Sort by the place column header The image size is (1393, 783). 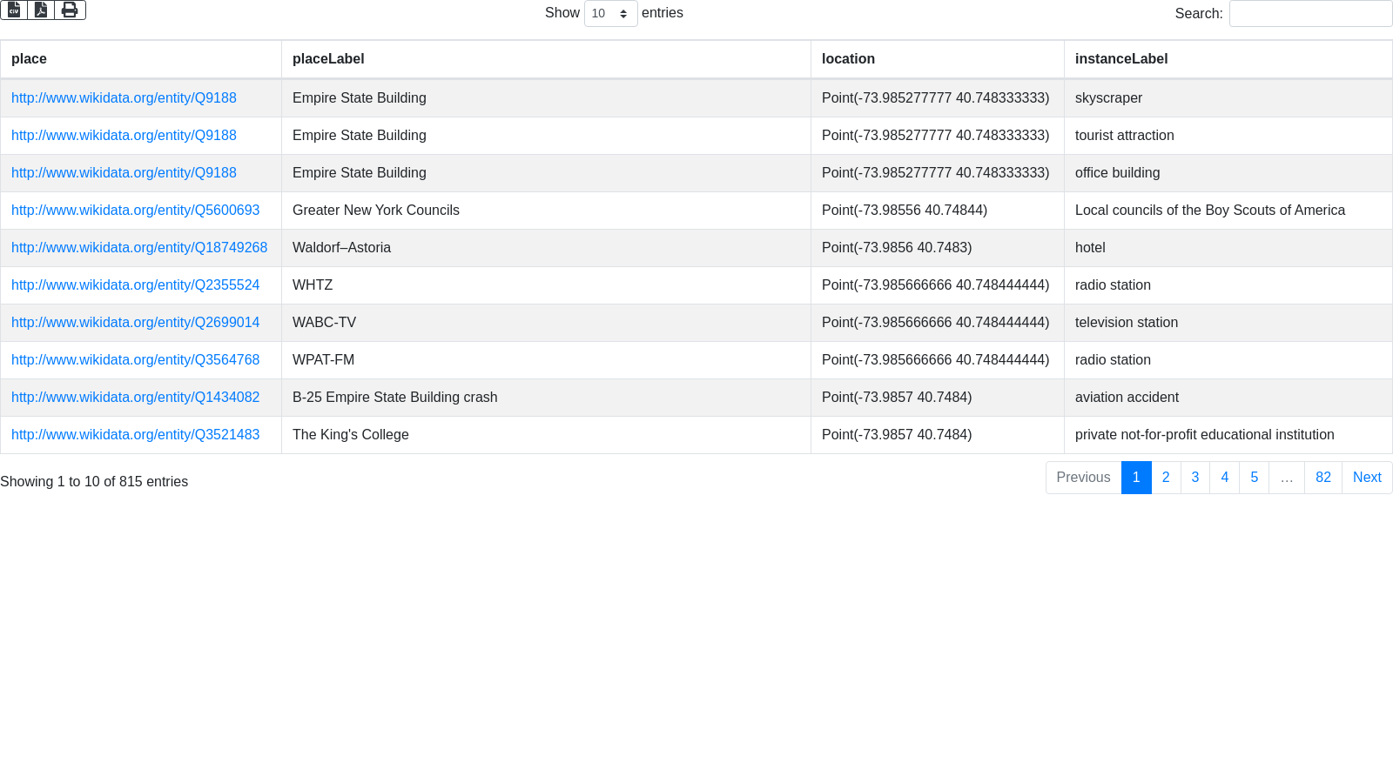point(29,59)
